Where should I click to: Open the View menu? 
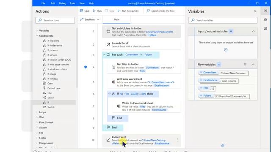click(x=82, y=3)
